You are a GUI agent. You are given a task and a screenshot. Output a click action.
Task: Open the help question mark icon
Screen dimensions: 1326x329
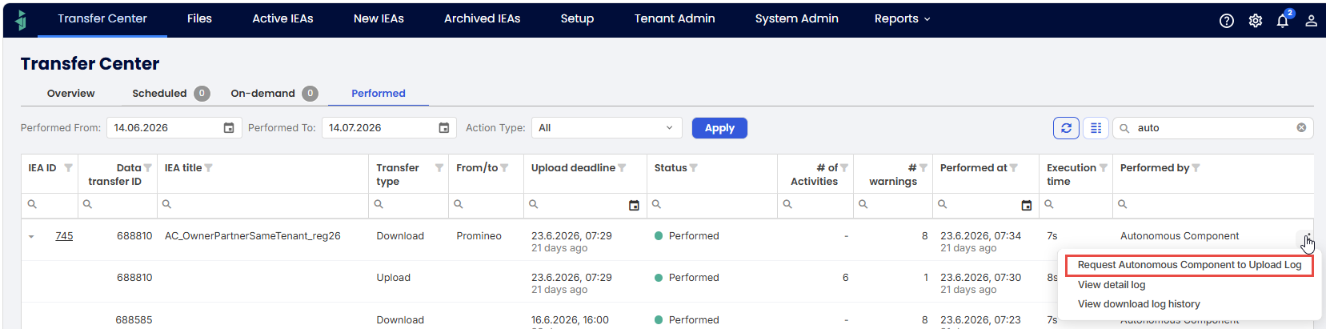1226,21
